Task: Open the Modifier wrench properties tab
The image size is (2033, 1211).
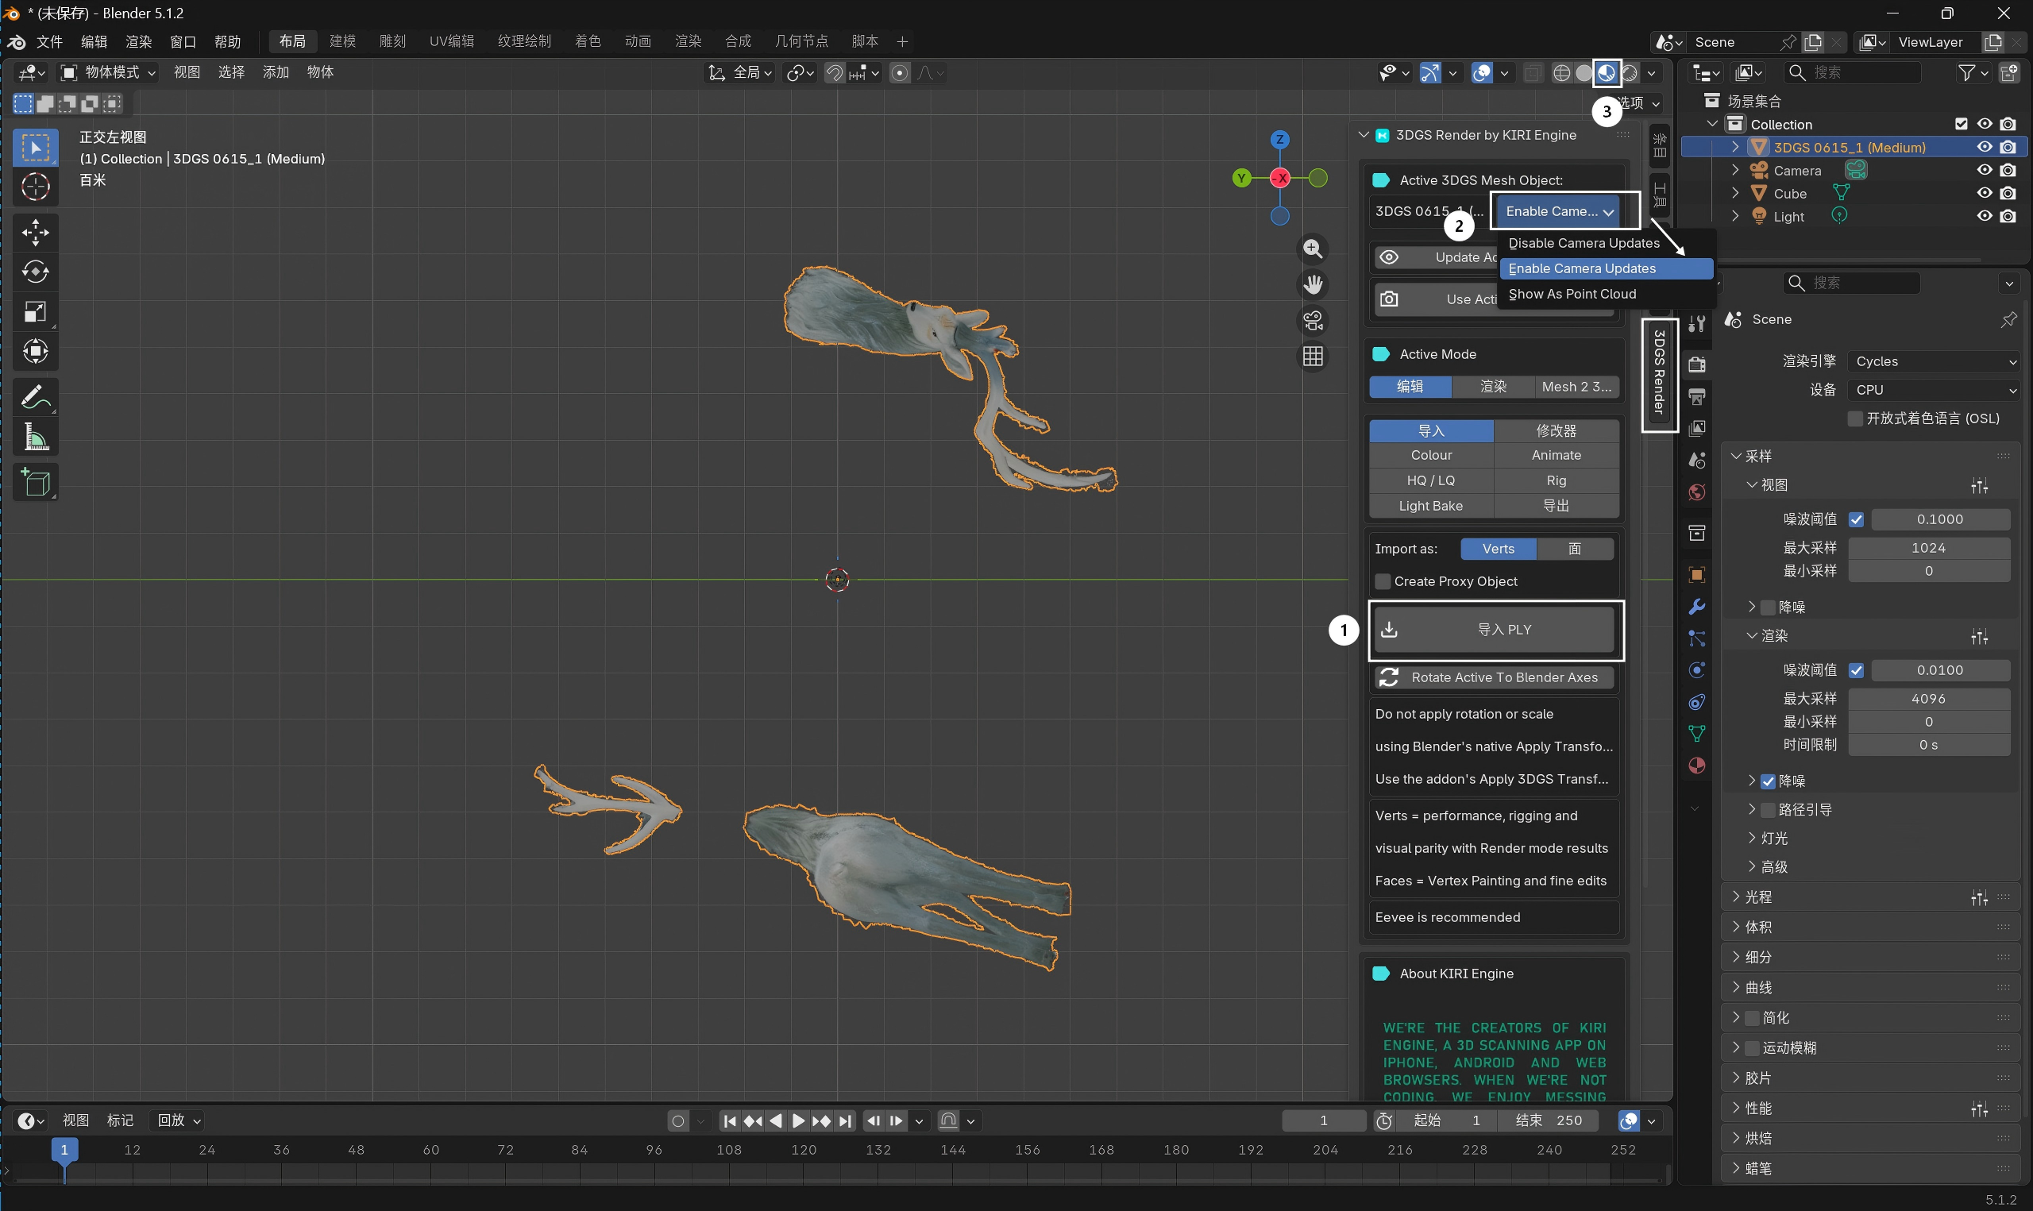Action: pyautogui.click(x=1697, y=607)
